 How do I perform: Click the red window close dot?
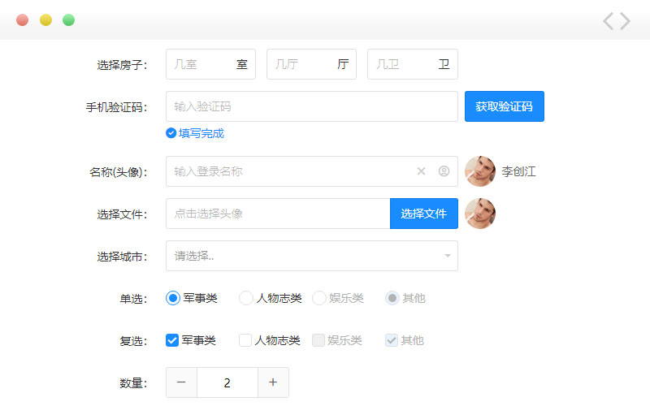click(x=23, y=19)
